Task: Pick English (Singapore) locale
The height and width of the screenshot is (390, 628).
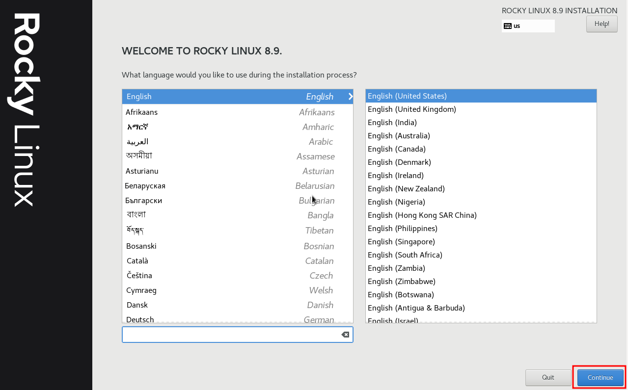Action: (481, 241)
